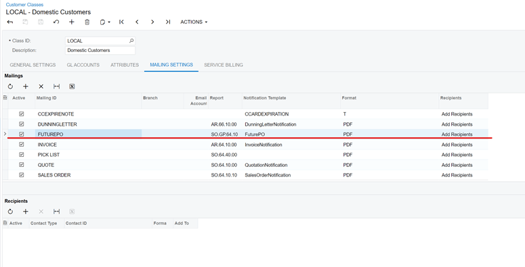Delete selected Mailings row

tap(41, 87)
